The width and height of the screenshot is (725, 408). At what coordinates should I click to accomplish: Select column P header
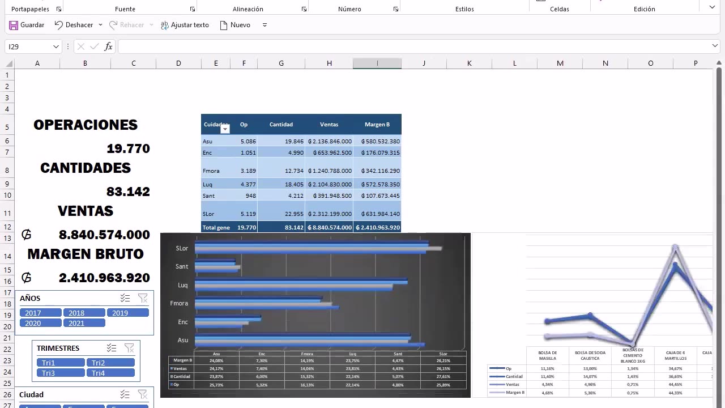pyautogui.click(x=696, y=63)
